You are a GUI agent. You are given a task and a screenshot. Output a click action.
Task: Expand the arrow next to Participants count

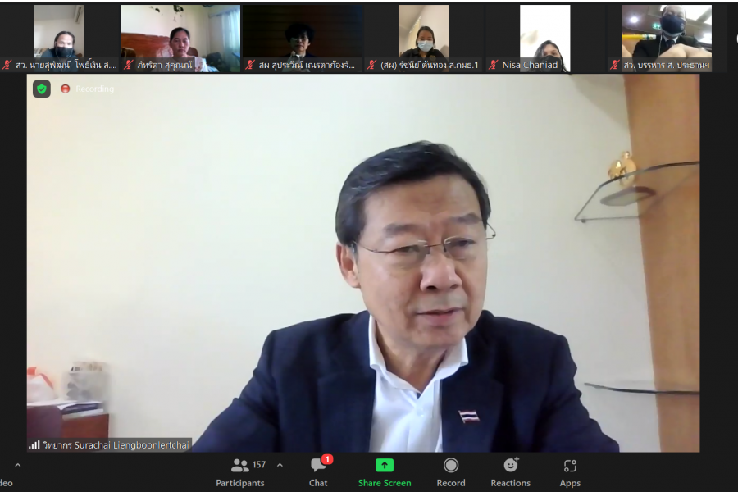[280, 465]
